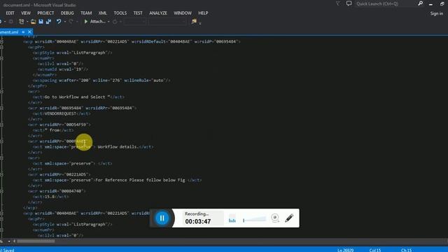
Task: Open the EDIT menu
Action: click(10, 13)
